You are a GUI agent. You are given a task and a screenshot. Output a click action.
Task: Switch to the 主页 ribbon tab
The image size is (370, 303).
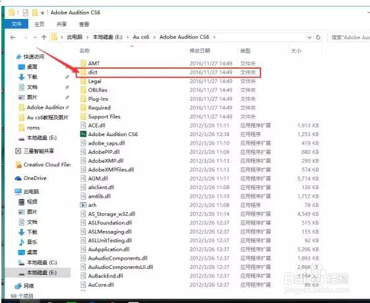[x=39, y=24]
